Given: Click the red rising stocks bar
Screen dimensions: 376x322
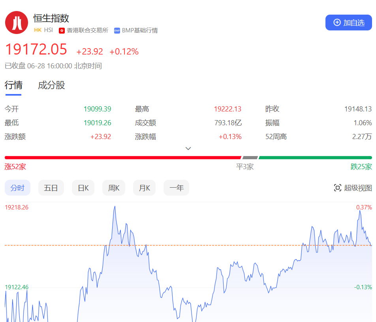Looking at the screenshot, I should tap(123, 158).
